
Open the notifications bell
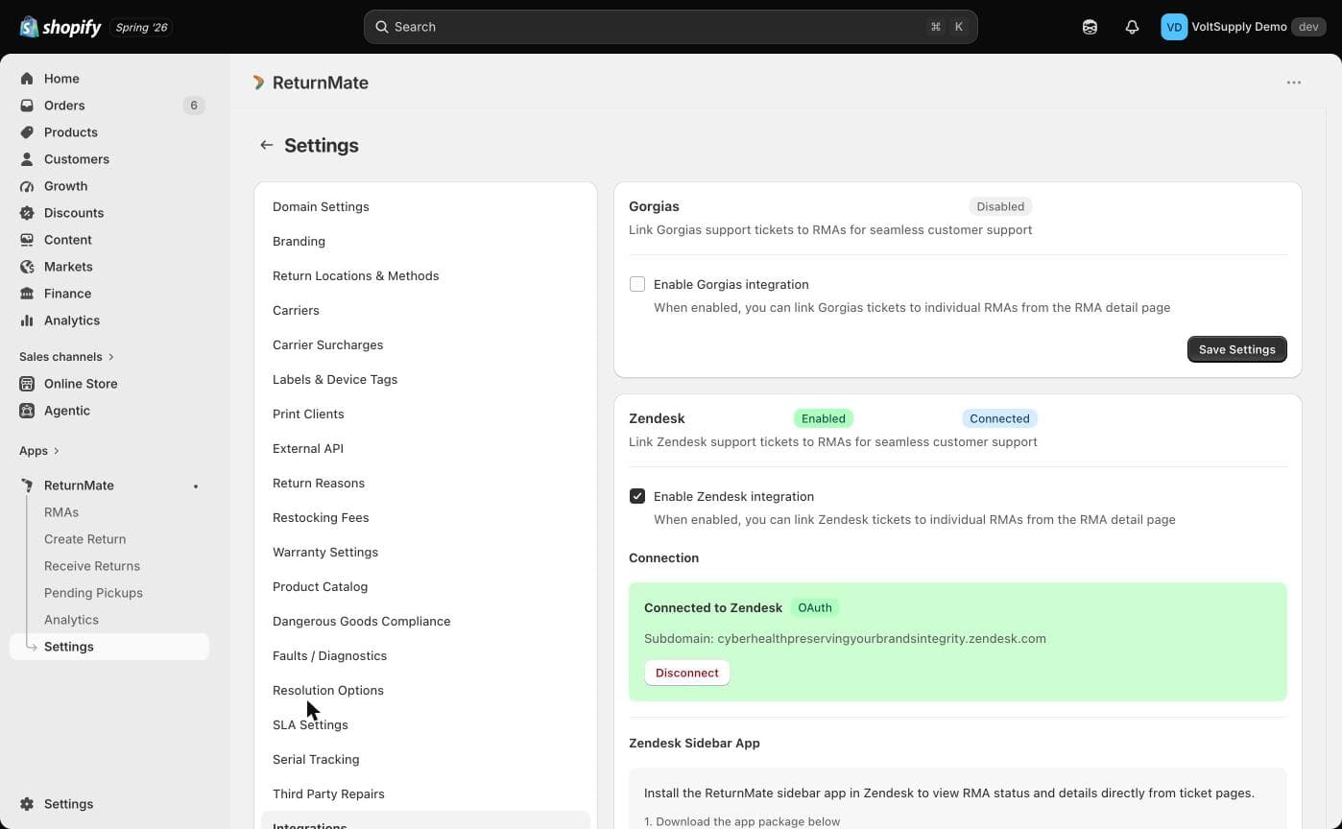(x=1132, y=27)
